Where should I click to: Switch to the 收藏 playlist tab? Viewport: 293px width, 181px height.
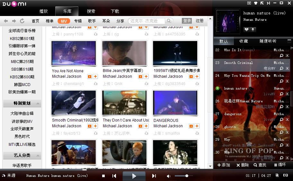point(244,41)
